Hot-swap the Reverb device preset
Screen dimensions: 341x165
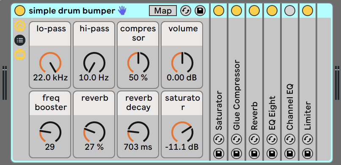[254, 139]
